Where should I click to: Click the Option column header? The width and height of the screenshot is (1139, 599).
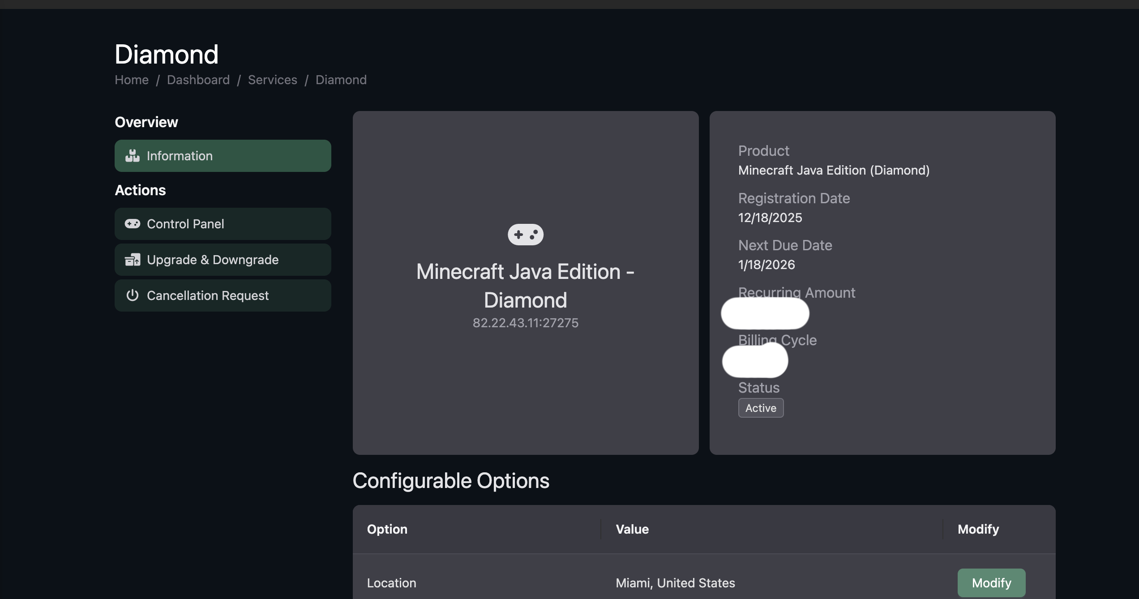click(x=387, y=529)
